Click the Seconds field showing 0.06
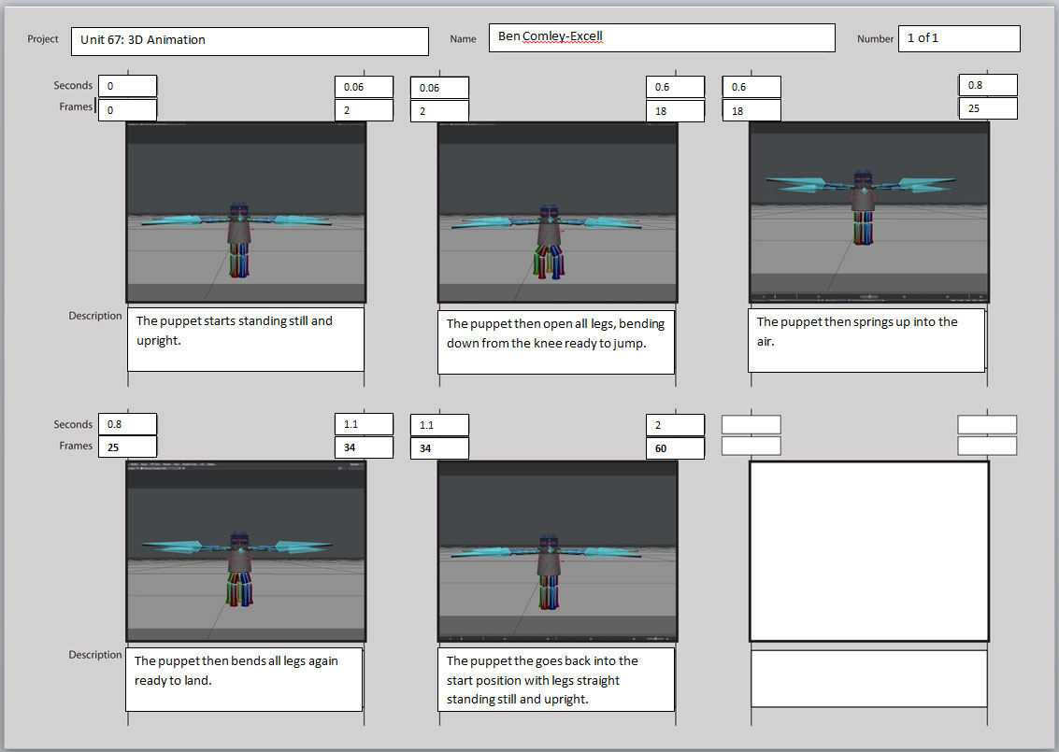This screenshot has width=1059, height=752. 364,86
